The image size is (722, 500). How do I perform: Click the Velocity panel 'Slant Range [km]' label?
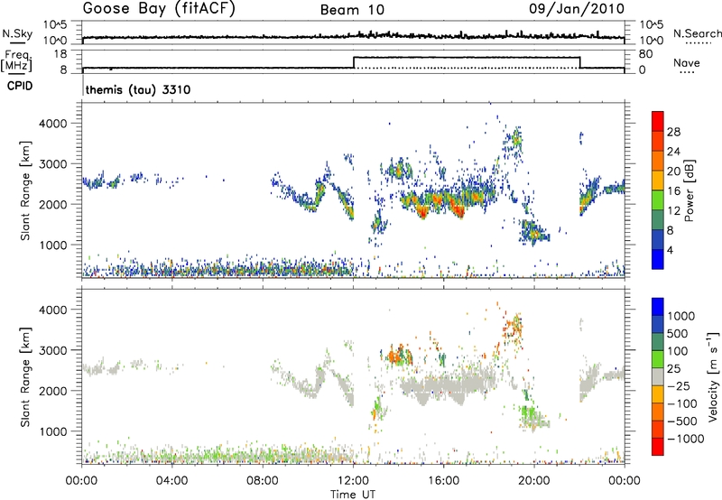point(25,377)
